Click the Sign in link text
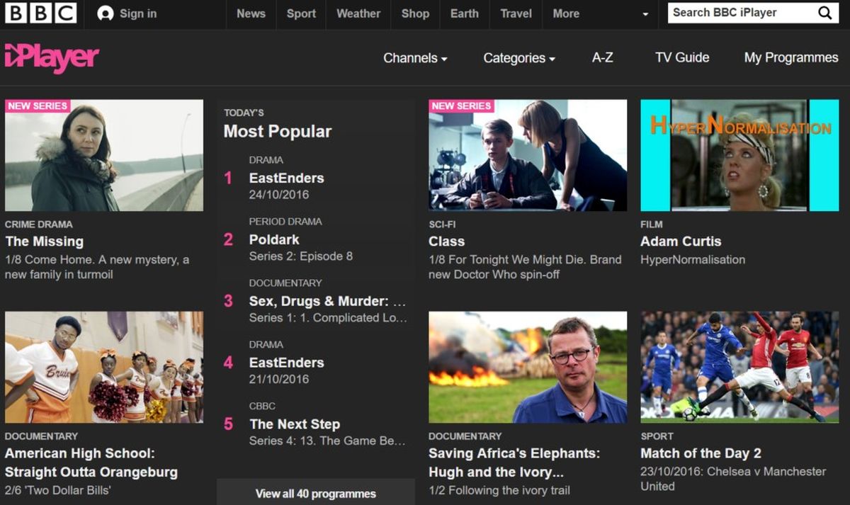 point(139,13)
